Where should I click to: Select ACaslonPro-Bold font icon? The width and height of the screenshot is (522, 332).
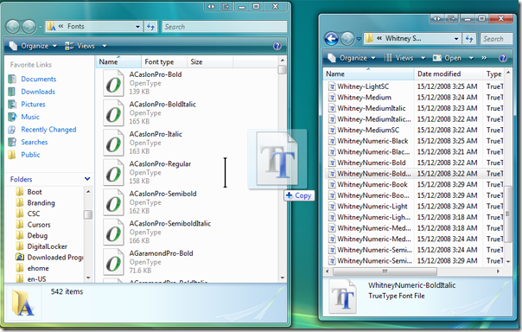(x=113, y=83)
